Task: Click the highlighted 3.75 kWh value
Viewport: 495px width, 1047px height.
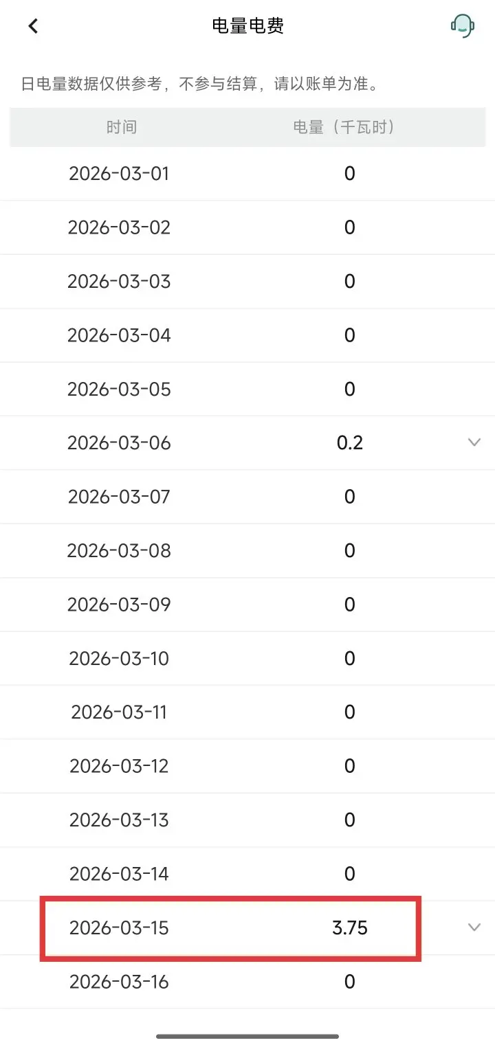Action: point(349,928)
